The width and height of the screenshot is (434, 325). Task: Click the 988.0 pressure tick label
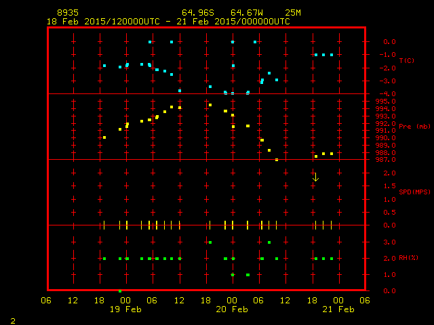point(386,153)
